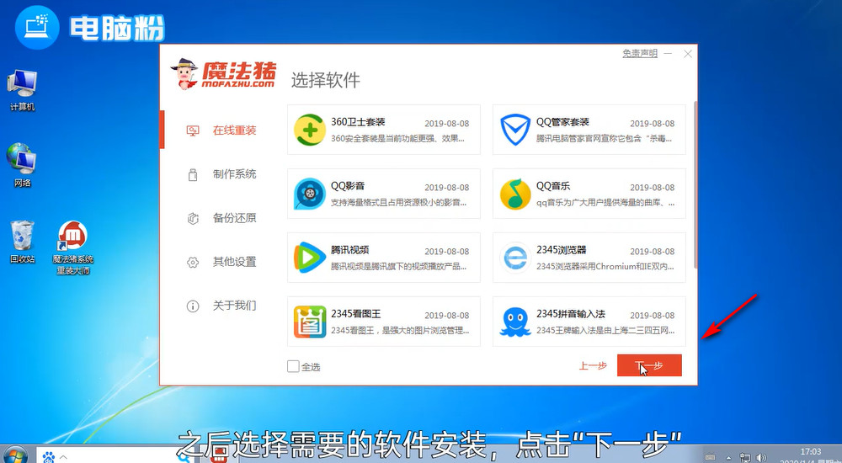The width and height of the screenshot is (842, 463).
Task: Open the 免责声明 link
Action: (x=640, y=53)
